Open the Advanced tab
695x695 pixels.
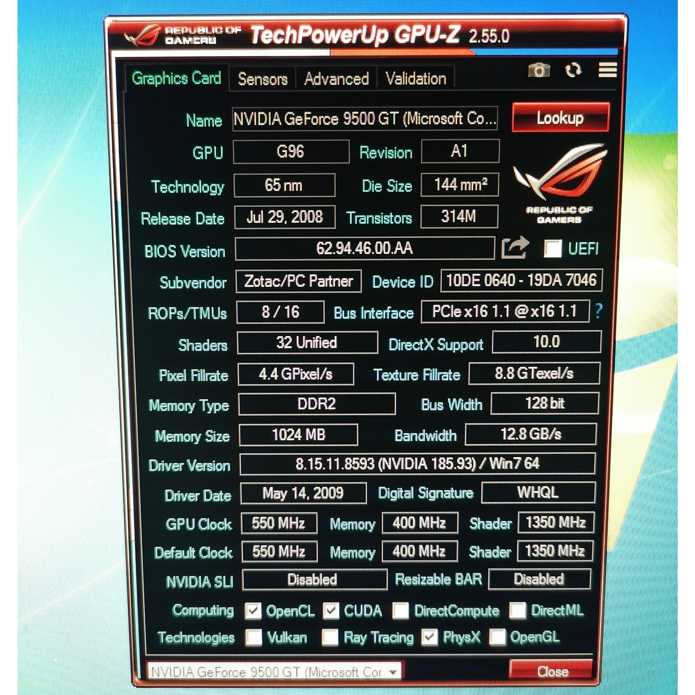[x=336, y=79]
